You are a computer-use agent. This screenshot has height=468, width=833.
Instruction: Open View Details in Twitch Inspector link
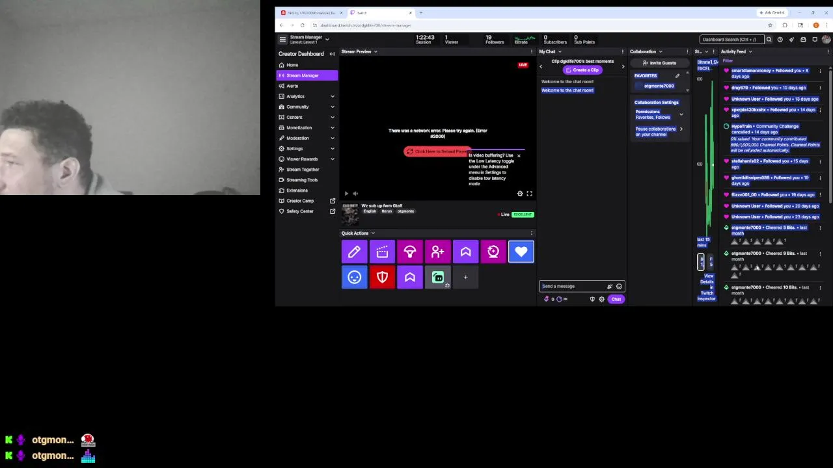[707, 287]
